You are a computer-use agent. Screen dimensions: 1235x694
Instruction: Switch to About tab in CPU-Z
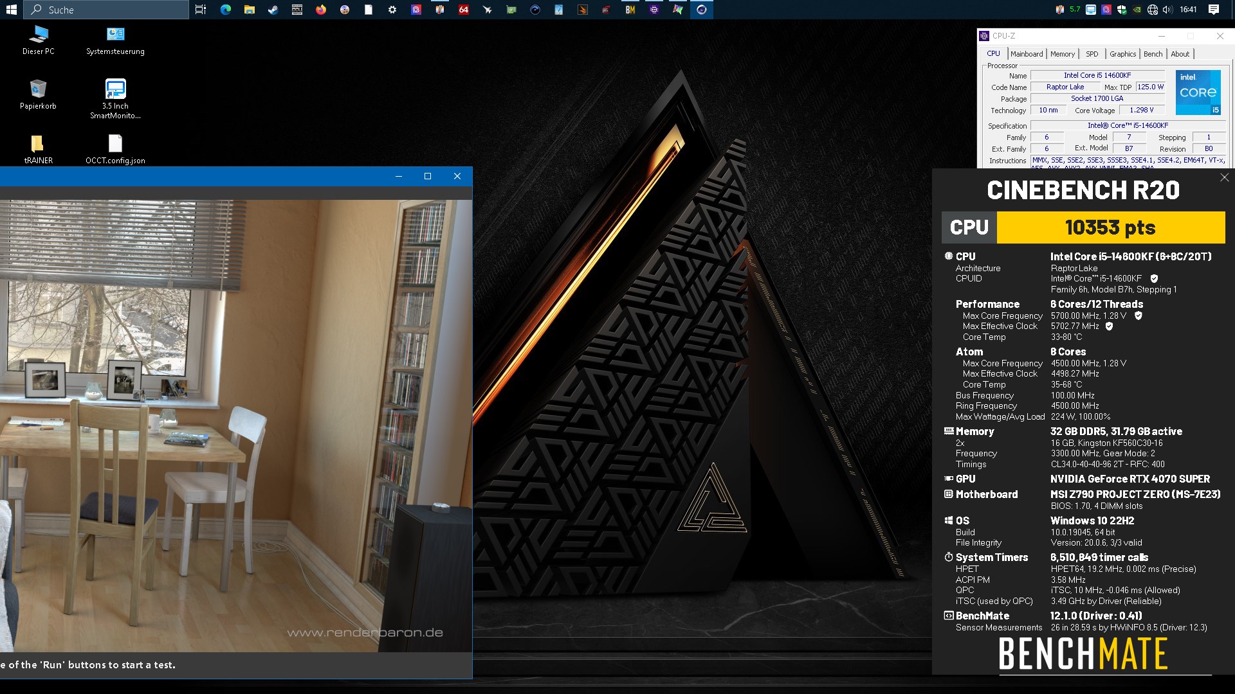tap(1180, 54)
